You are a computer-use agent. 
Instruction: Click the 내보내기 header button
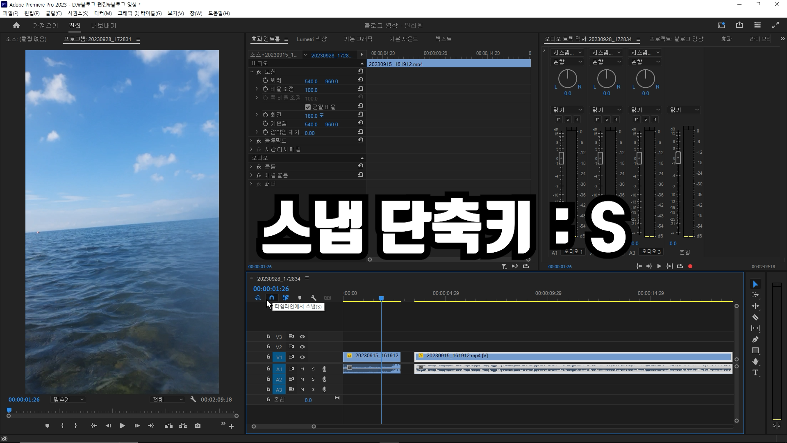tap(103, 25)
